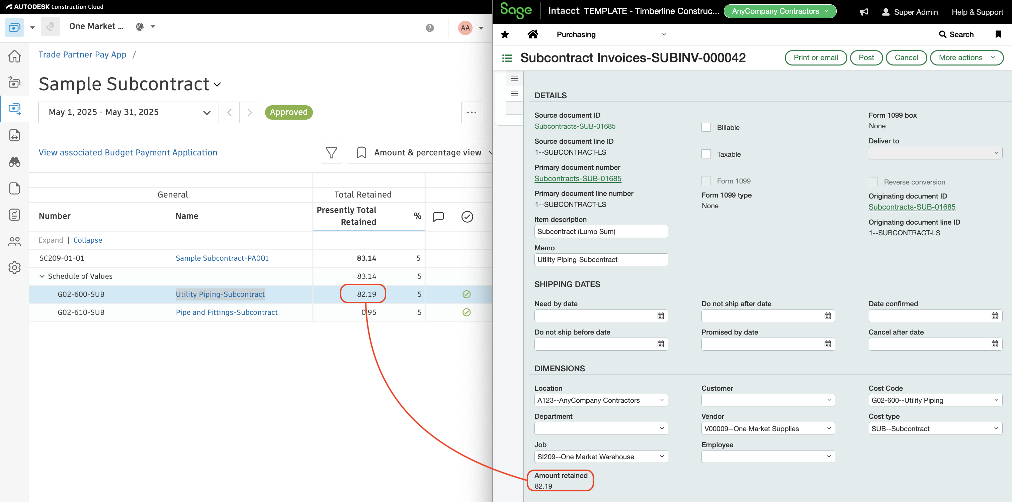Open the change order file icon in sidebar
1012x502 pixels.
pyautogui.click(x=14, y=135)
